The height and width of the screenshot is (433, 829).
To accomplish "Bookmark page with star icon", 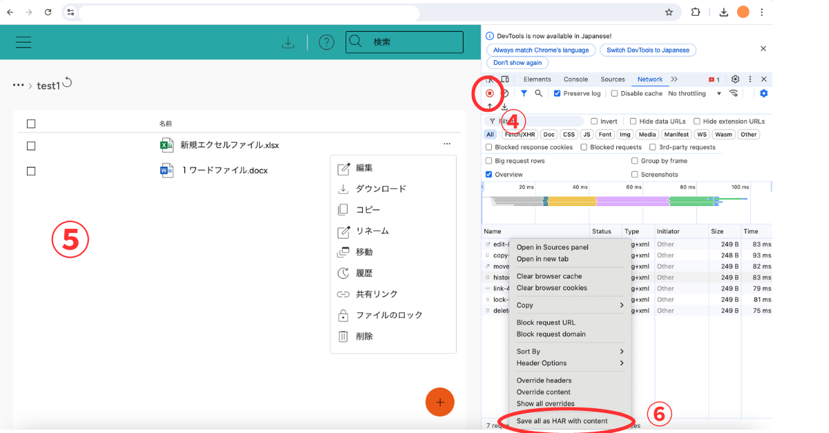I will (x=669, y=12).
